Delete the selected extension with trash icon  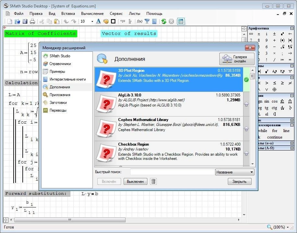pyautogui.click(x=154, y=182)
